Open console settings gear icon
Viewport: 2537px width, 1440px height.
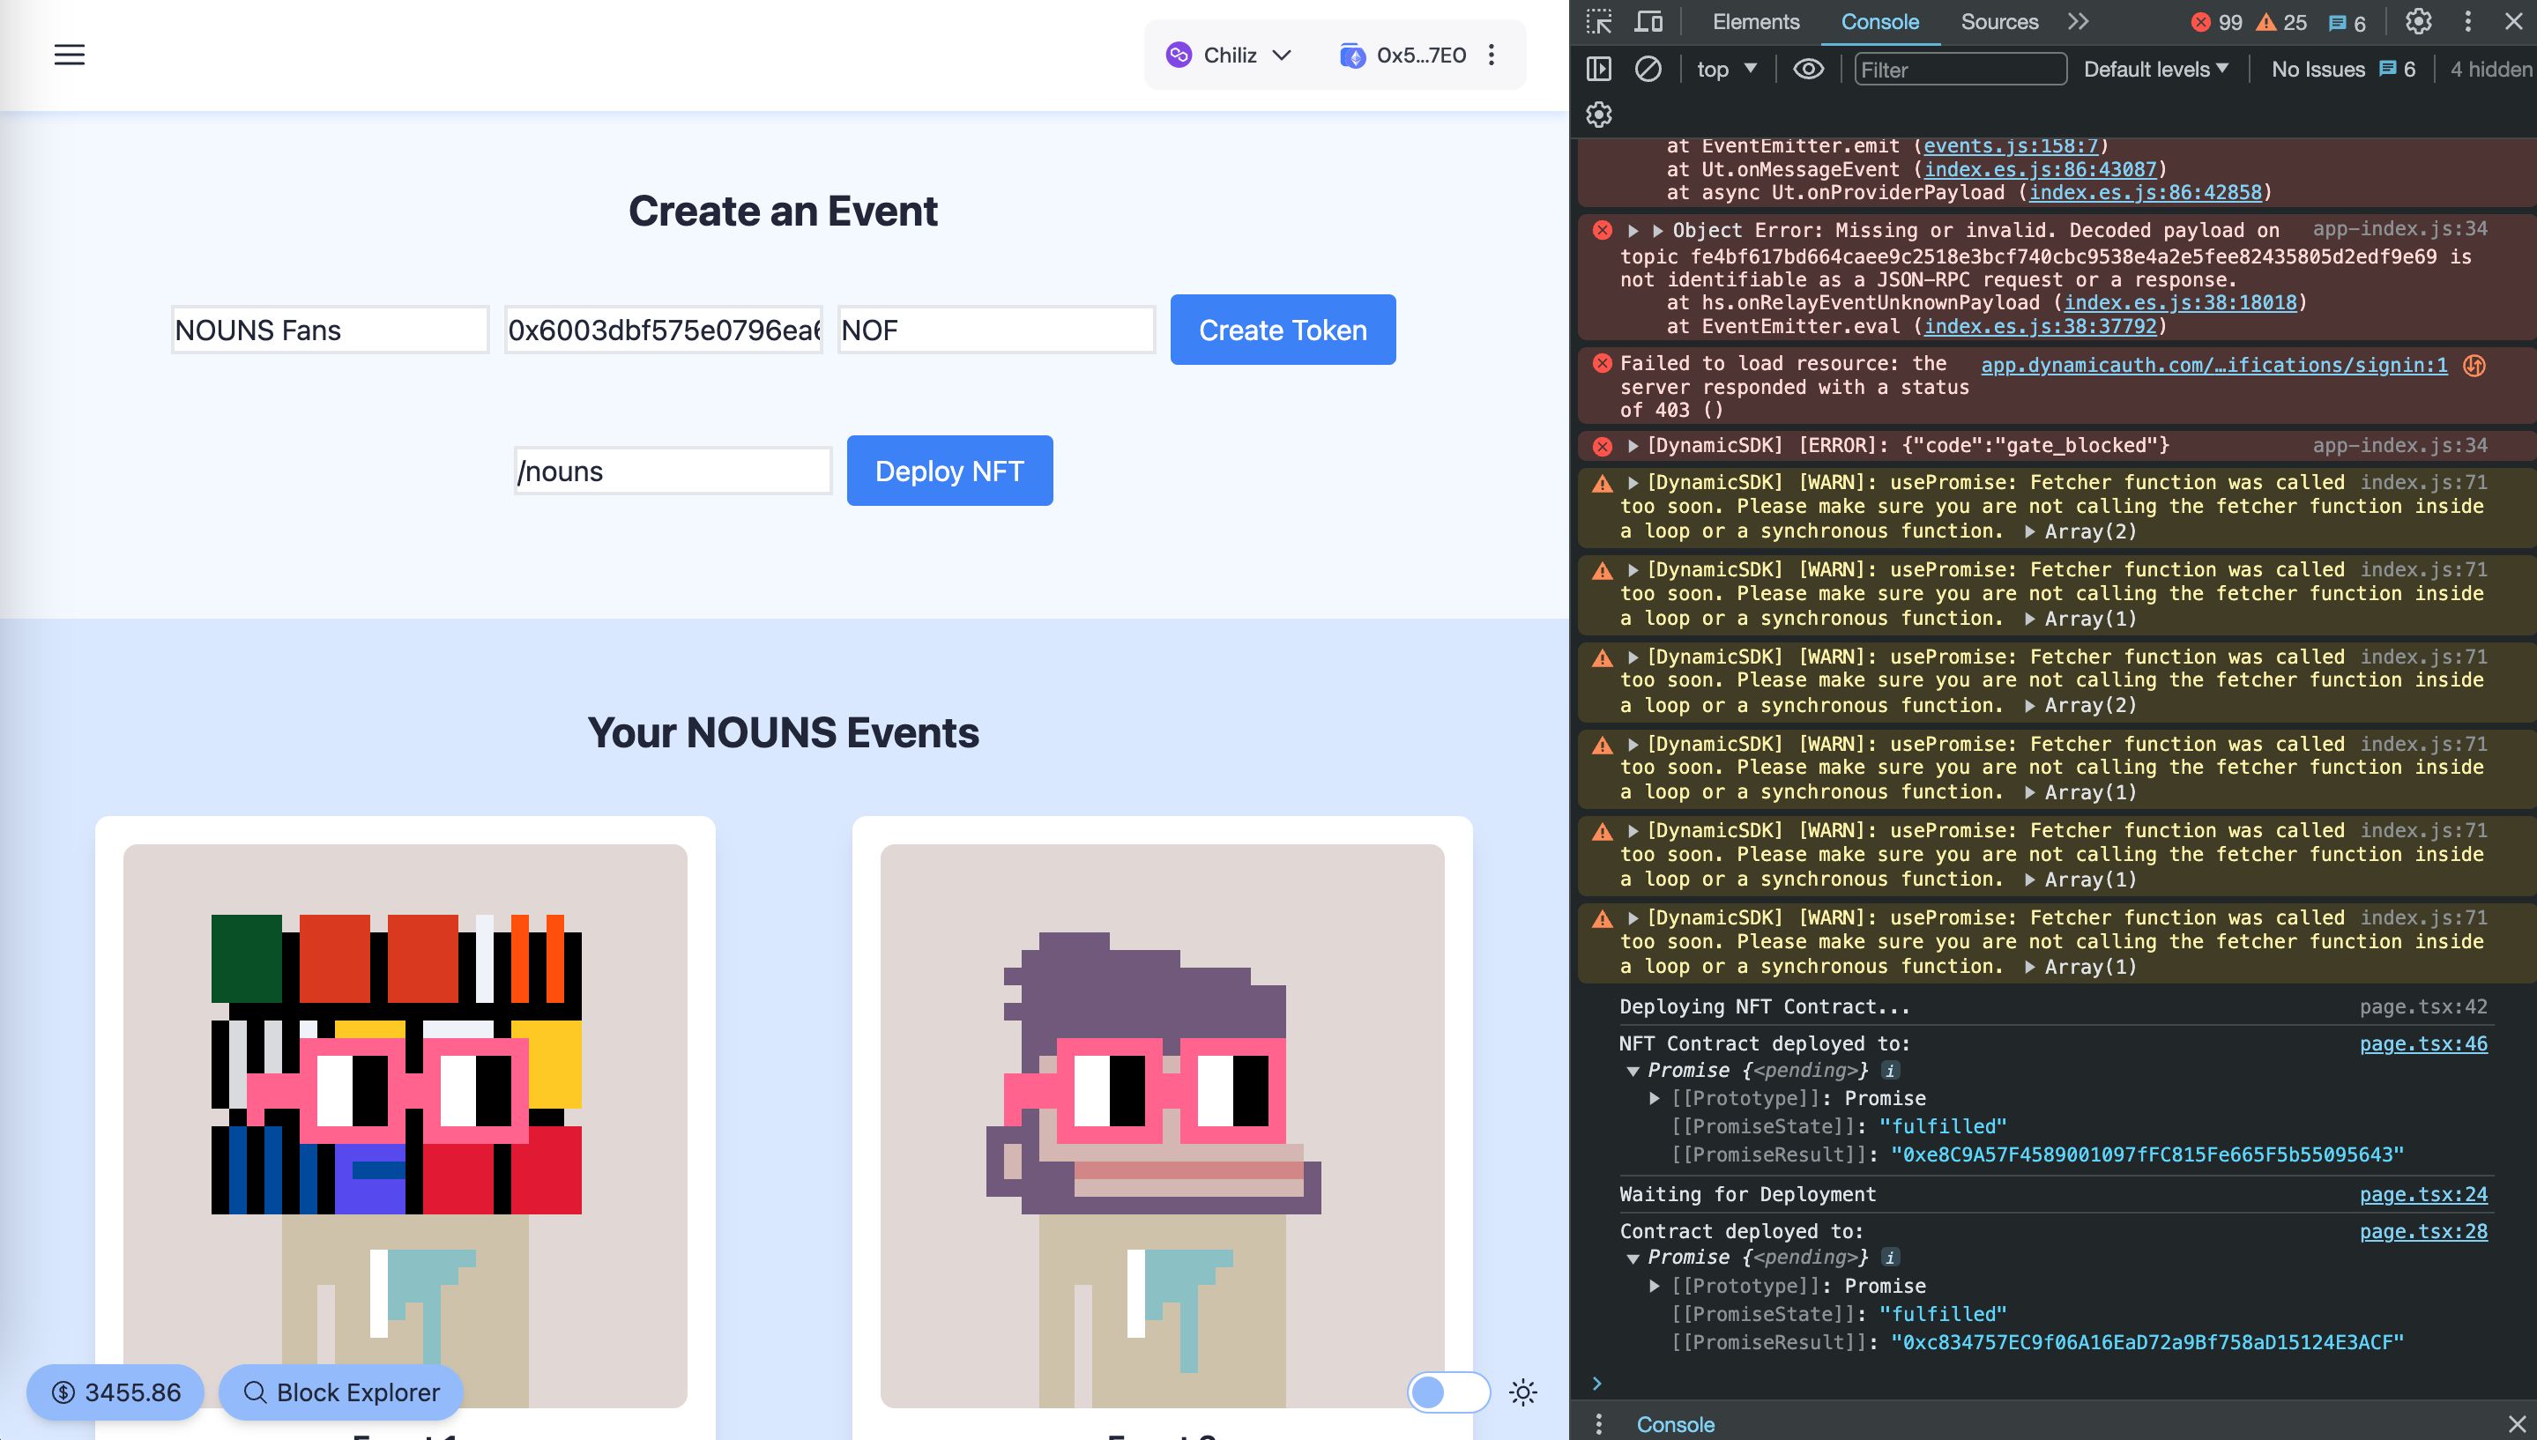pos(1599,115)
